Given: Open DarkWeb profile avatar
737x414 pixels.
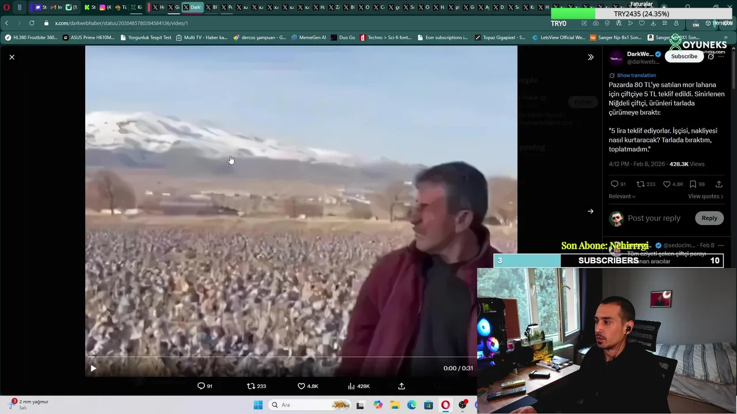Looking at the screenshot, I should tap(616, 57).
